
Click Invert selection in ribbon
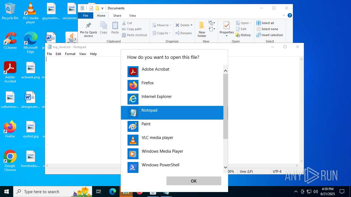[270, 35]
